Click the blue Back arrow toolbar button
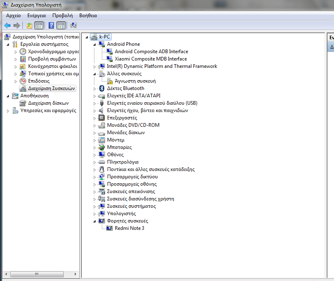The width and height of the screenshot is (334, 281). tap(7, 25)
